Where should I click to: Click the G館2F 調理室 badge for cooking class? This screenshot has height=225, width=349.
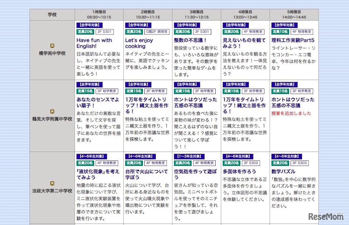click(x=156, y=32)
